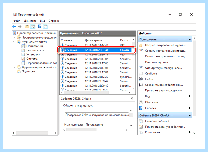Click the tree pane horizontal scrollbar
This screenshot has width=208, height=152.
[x=32, y=133]
